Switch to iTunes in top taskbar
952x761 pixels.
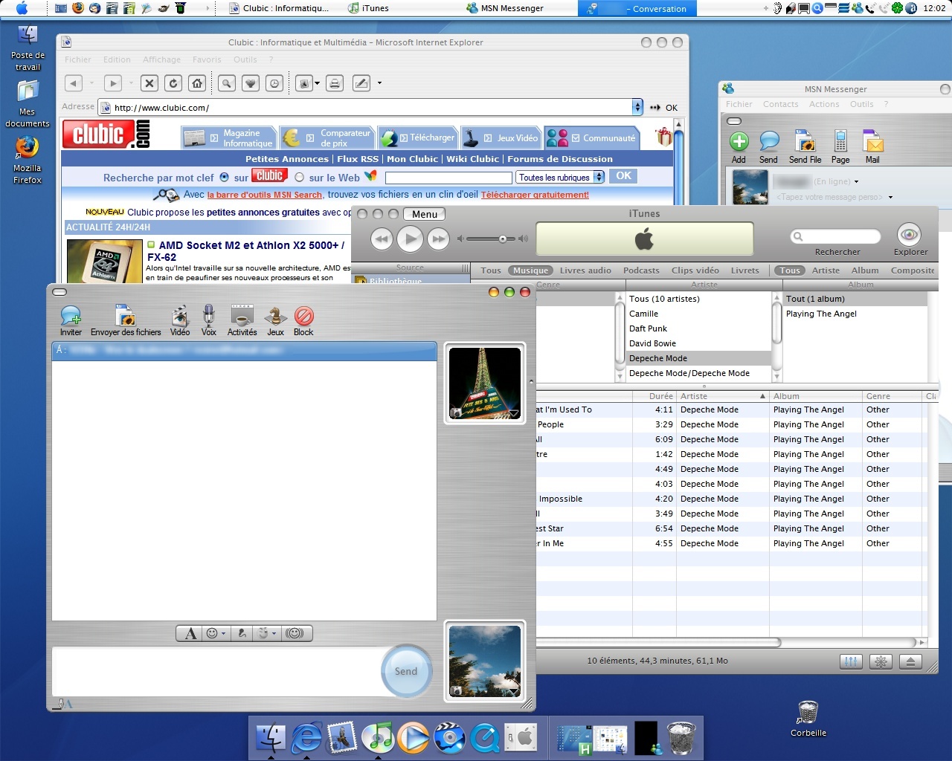(x=368, y=8)
